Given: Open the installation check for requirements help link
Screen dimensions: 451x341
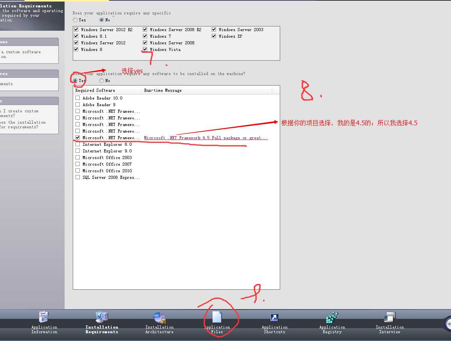Looking at the screenshot, I should (23, 124).
